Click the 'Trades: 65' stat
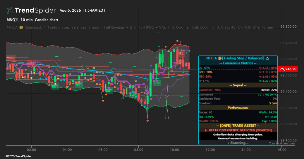This screenshot has height=159, width=304. [205, 112]
